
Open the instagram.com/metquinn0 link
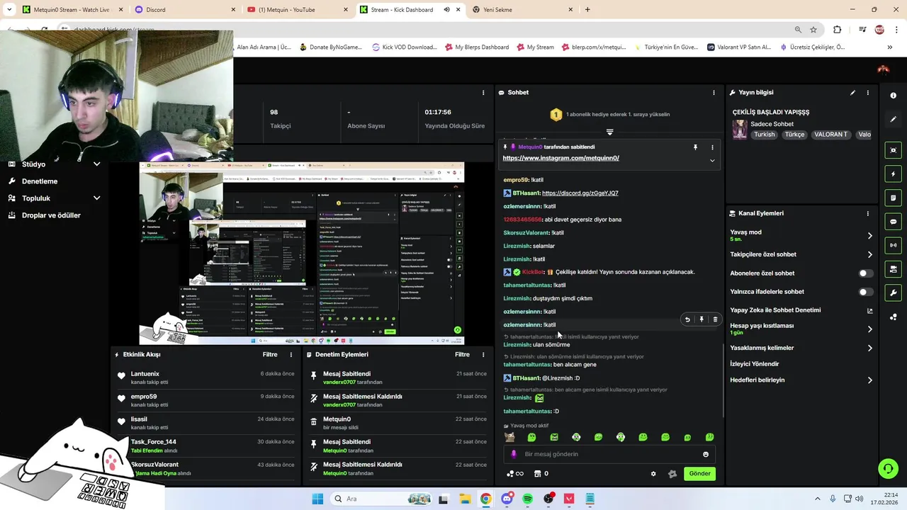click(560, 158)
